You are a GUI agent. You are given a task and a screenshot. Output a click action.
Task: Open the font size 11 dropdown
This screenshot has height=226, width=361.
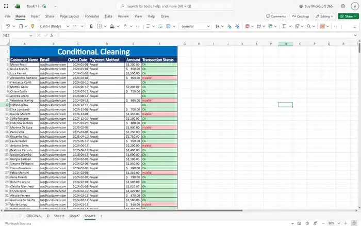click(82, 26)
